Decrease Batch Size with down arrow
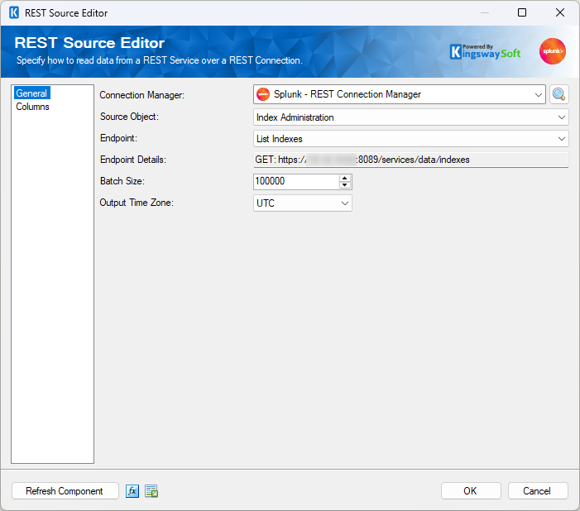The height and width of the screenshot is (511, 580). (345, 185)
